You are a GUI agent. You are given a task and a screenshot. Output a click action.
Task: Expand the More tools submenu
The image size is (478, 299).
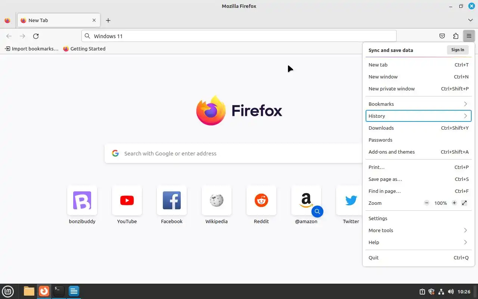tap(418, 230)
